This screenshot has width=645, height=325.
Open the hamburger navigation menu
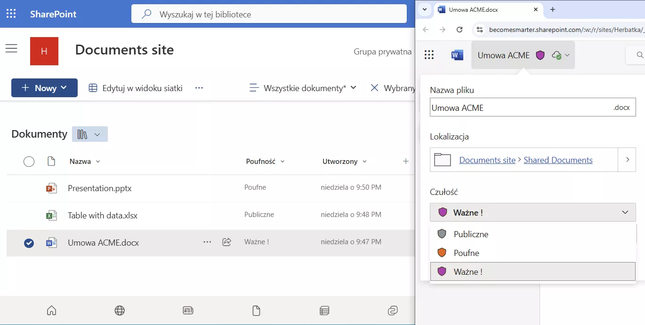[11, 48]
